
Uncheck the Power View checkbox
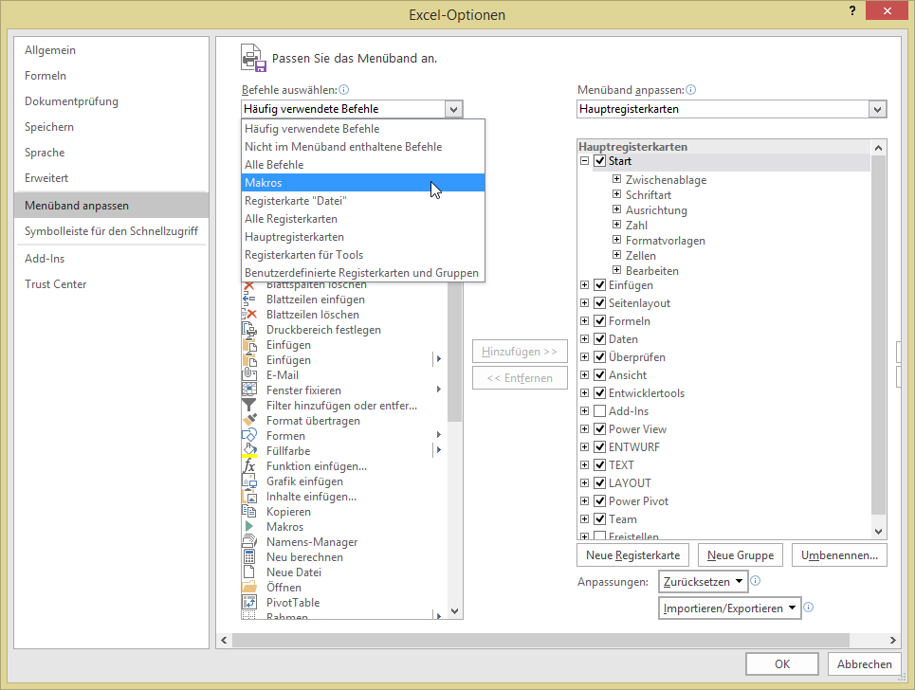tap(599, 429)
